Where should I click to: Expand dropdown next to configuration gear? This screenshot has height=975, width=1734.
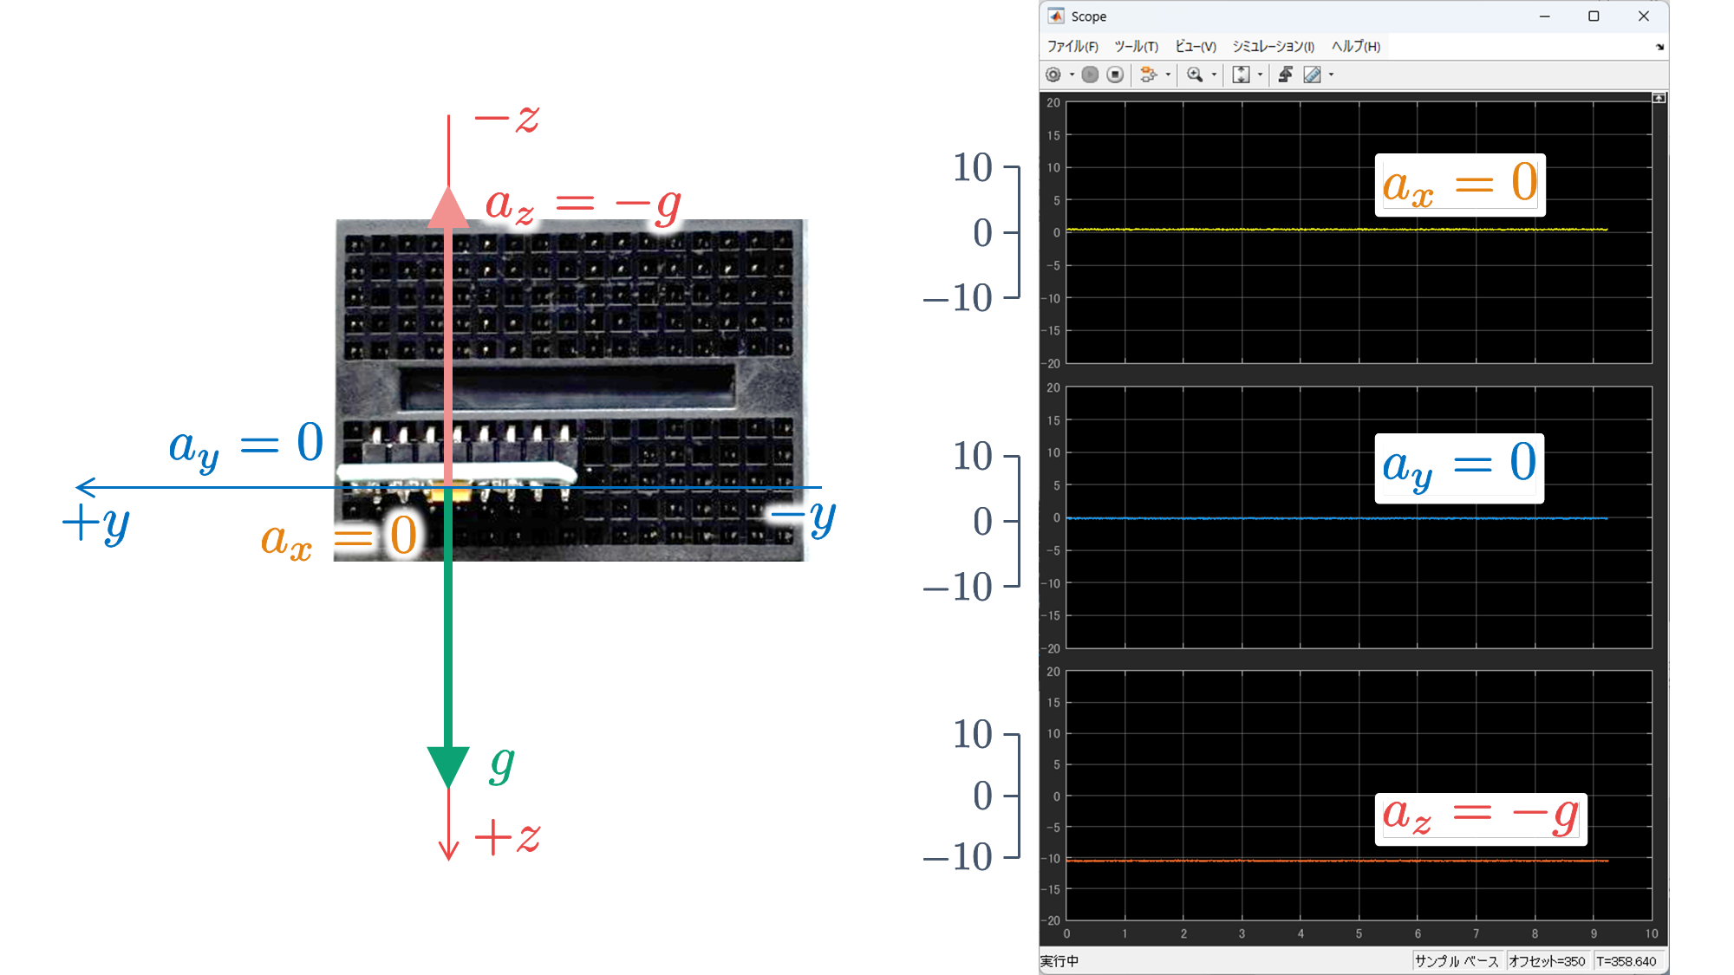[1072, 75]
